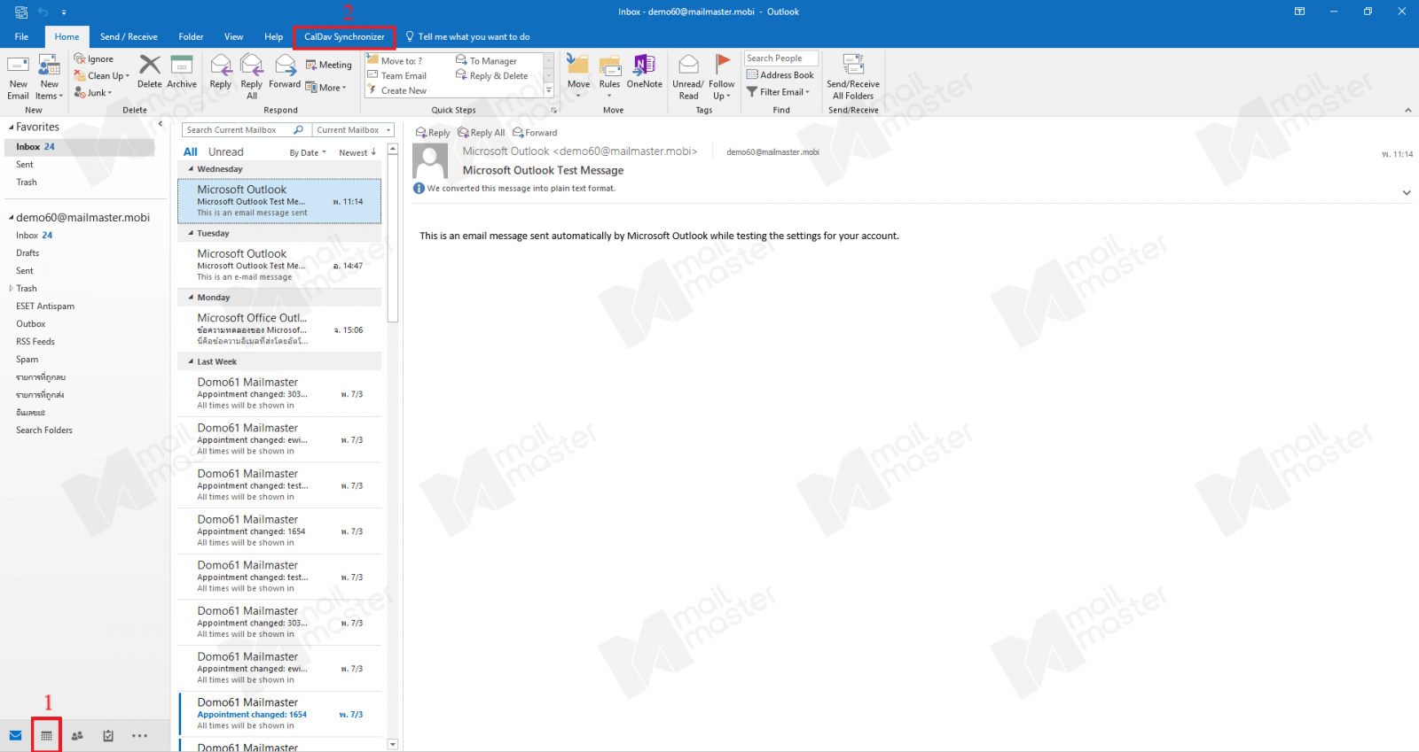Click ribbon Forward button

[285, 73]
